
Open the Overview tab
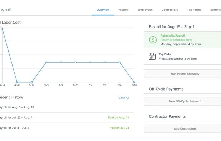[103, 10]
